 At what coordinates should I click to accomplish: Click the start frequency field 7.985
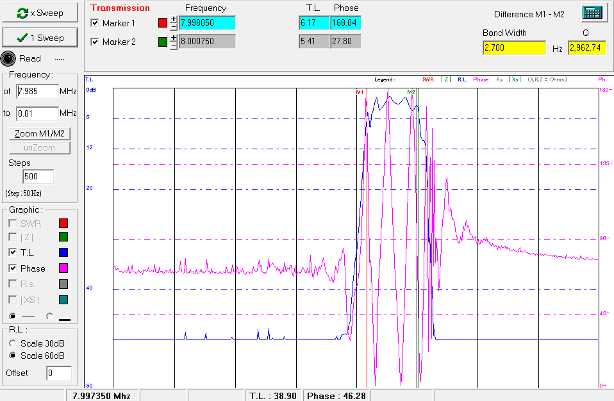tap(37, 91)
